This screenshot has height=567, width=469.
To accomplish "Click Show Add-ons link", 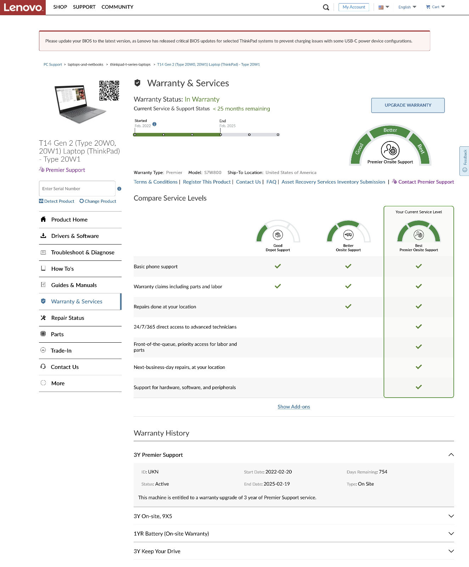I will pyautogui.click(x=294, y=406).
